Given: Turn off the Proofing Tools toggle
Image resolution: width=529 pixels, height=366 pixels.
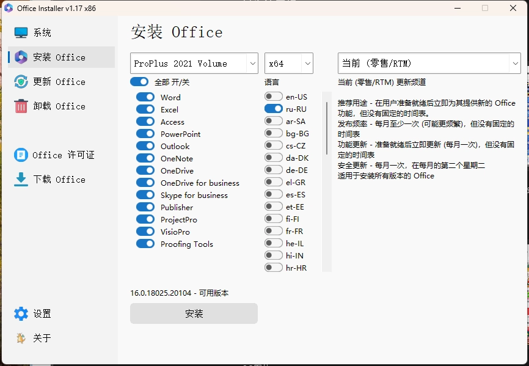Looking at the screenshot, I should 145,244.
